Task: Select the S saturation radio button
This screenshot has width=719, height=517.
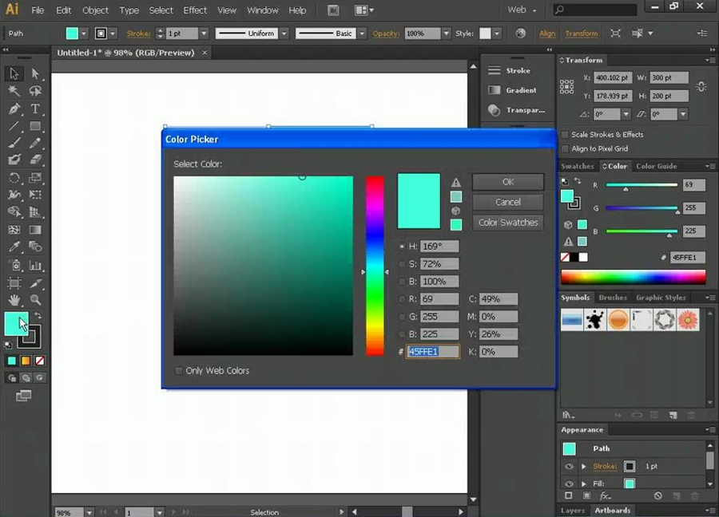Action: point(403,264)
